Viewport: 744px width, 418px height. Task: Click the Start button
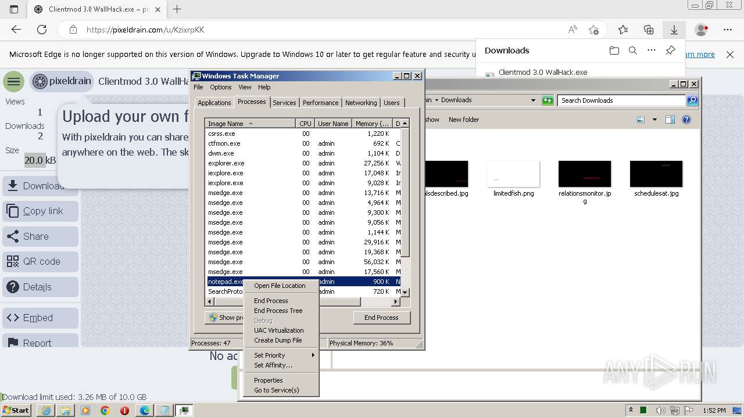pyautogui.click(x=16, y=410)
